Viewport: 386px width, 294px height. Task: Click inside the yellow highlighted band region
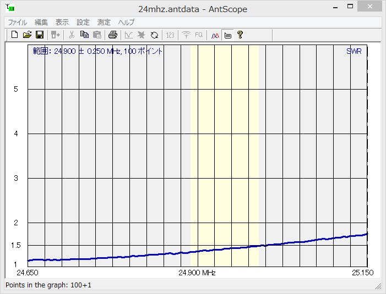coord(225,156)
